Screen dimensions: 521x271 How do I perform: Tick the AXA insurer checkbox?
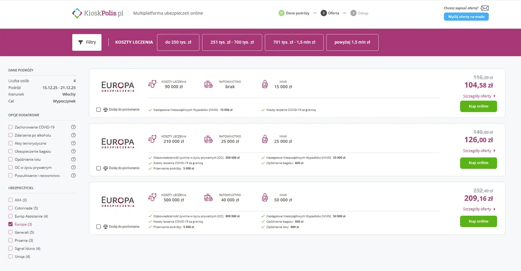point(11,200)
